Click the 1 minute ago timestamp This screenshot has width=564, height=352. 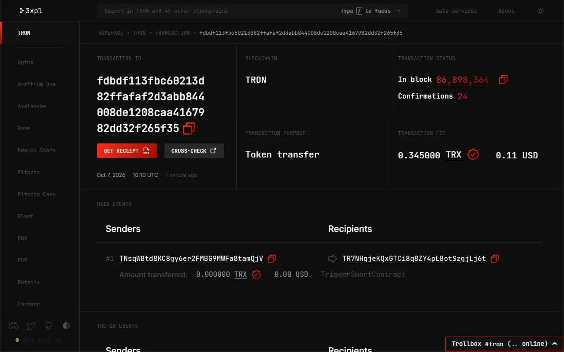181,175
